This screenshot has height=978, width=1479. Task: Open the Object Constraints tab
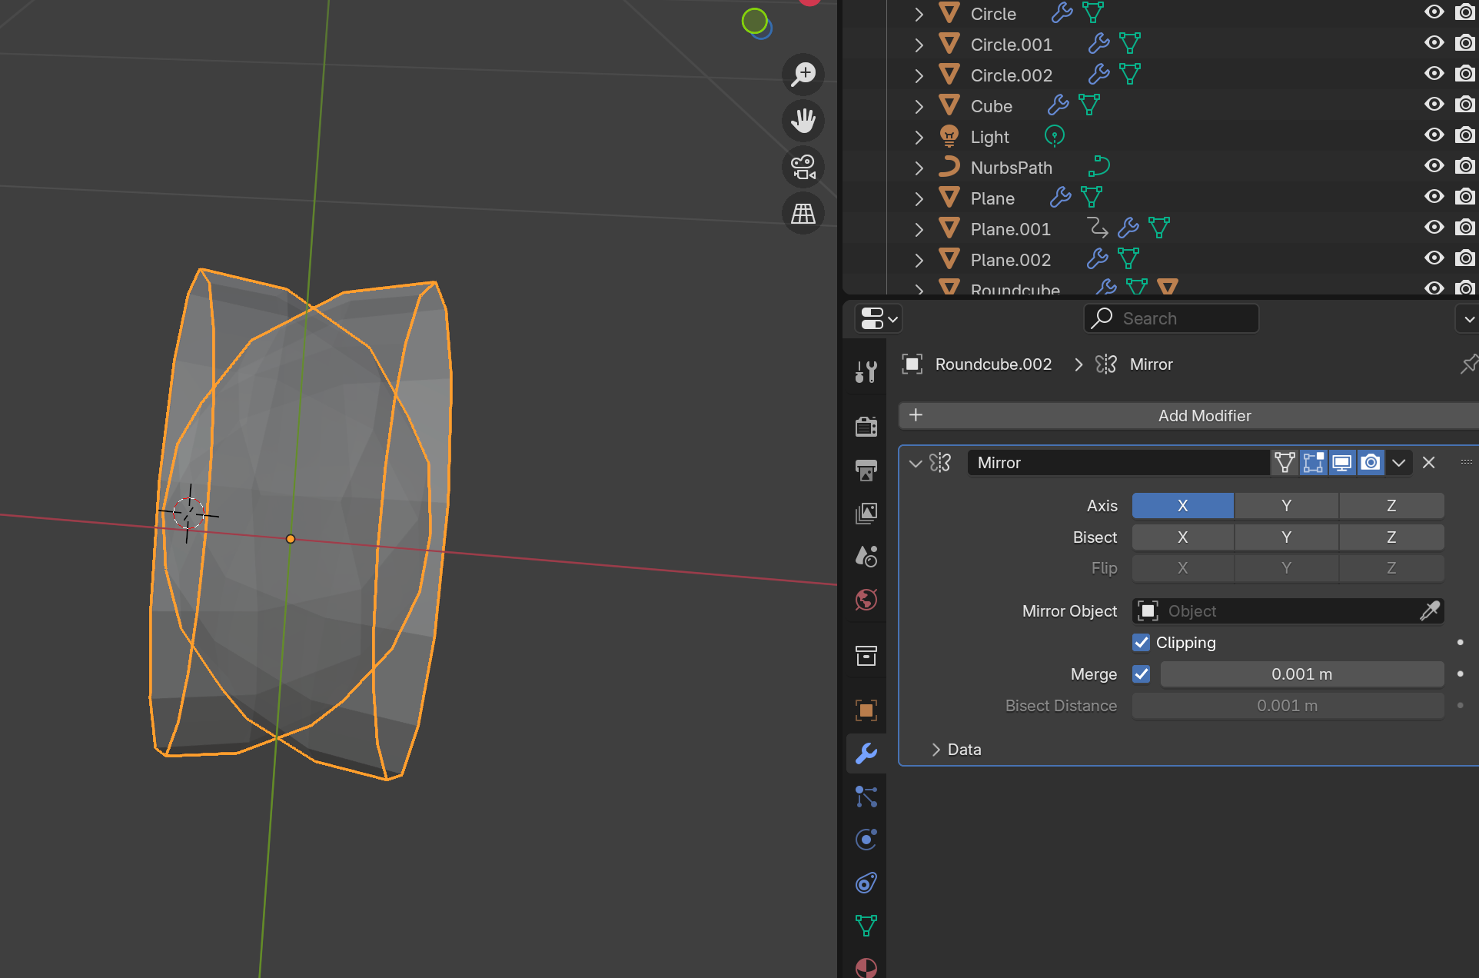pyautogui.click(x=866, y=883)
